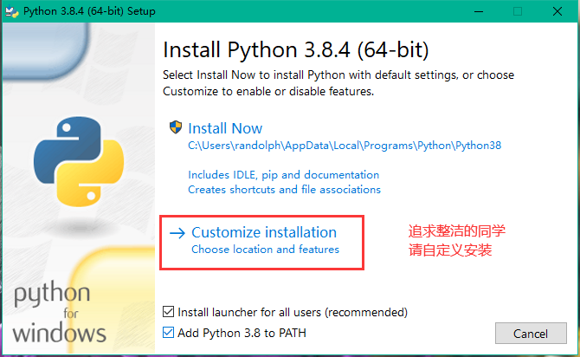
Task: Close the Python Setup window
Action: (557, 11)
